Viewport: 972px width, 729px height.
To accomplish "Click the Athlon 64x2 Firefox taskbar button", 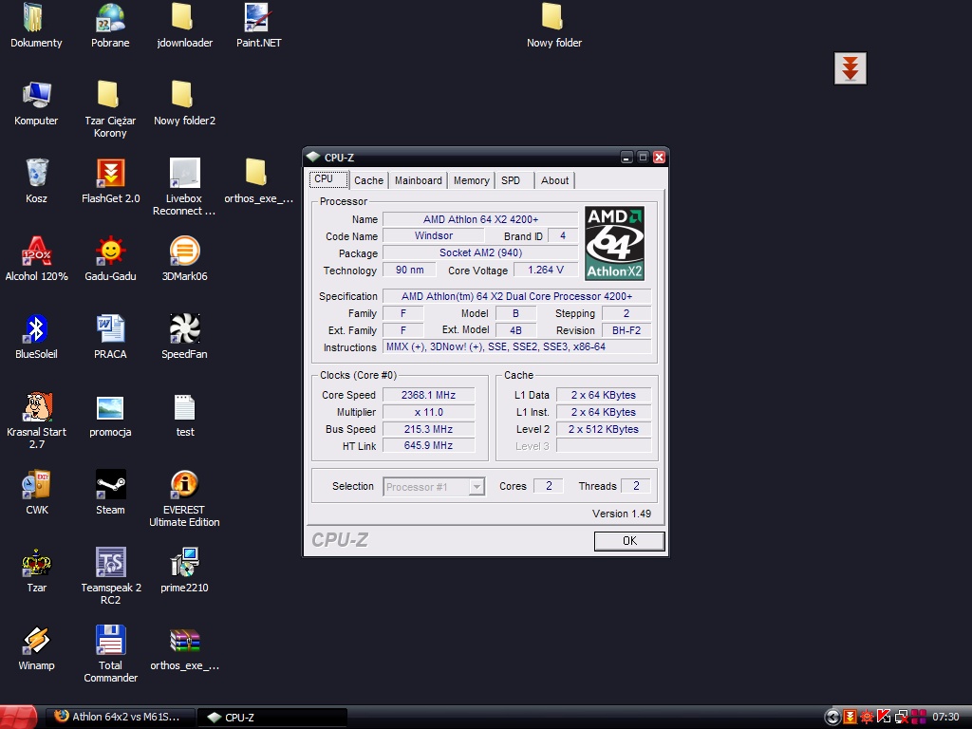I will coord(118,717).
